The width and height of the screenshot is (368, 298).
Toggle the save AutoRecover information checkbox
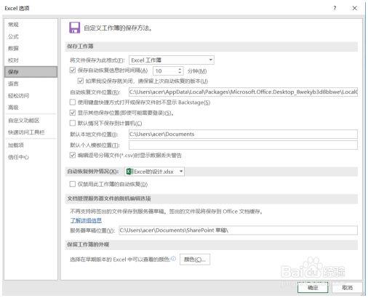point(73,71)
